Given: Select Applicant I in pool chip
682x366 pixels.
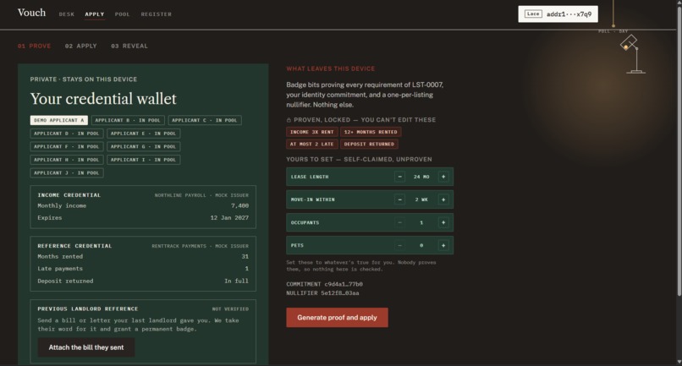Looking at the screenshot, I should (x=143, y=160).
